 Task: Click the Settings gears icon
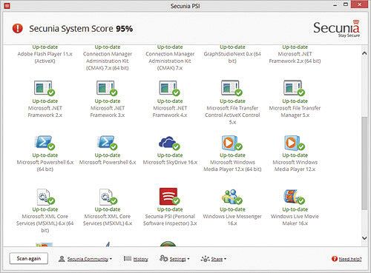click(x=164, y=258)
